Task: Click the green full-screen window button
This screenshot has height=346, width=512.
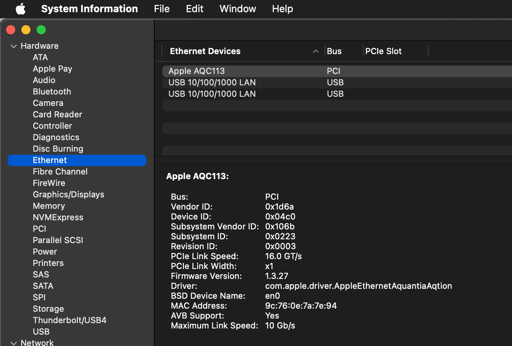Action: [x=41, y=30]
